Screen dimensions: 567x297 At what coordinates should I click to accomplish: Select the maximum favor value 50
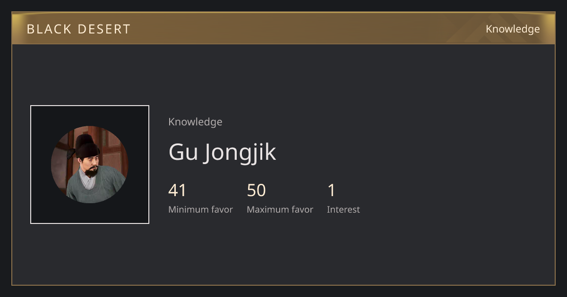click(256, 190)
